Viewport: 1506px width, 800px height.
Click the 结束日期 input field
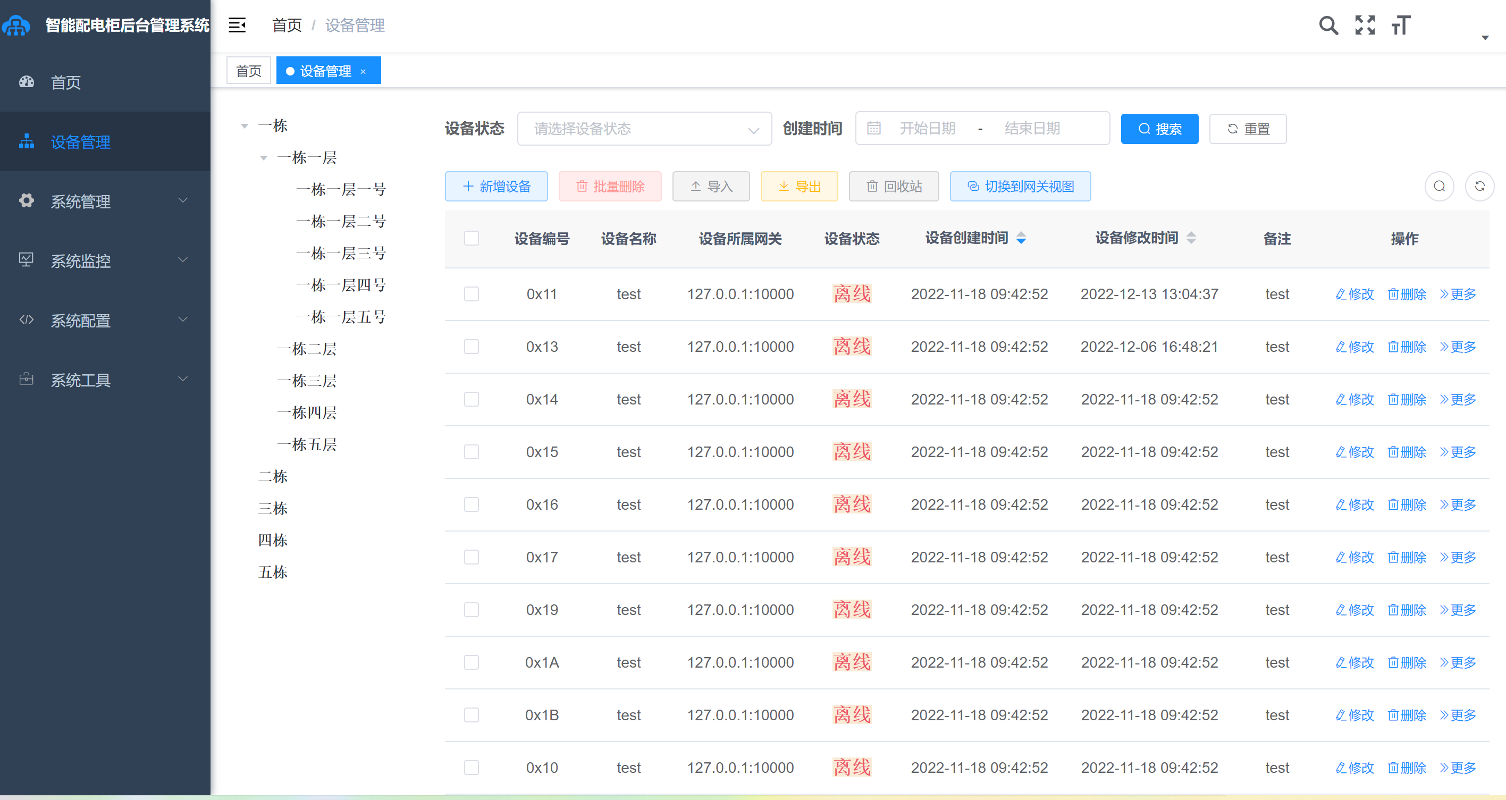coord(1032,128)
